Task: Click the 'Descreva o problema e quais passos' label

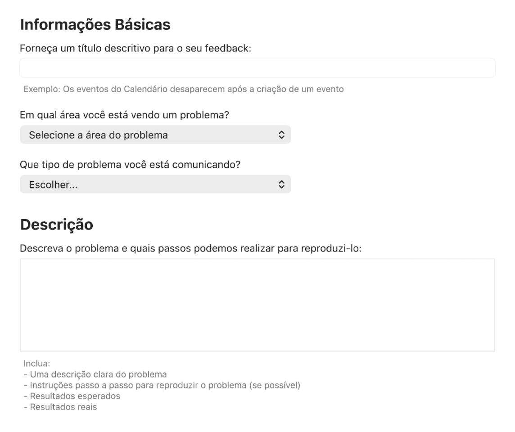Action: click(194, 248)
